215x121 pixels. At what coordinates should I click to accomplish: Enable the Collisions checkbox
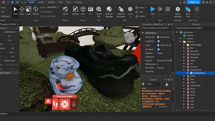click(41, 12)
